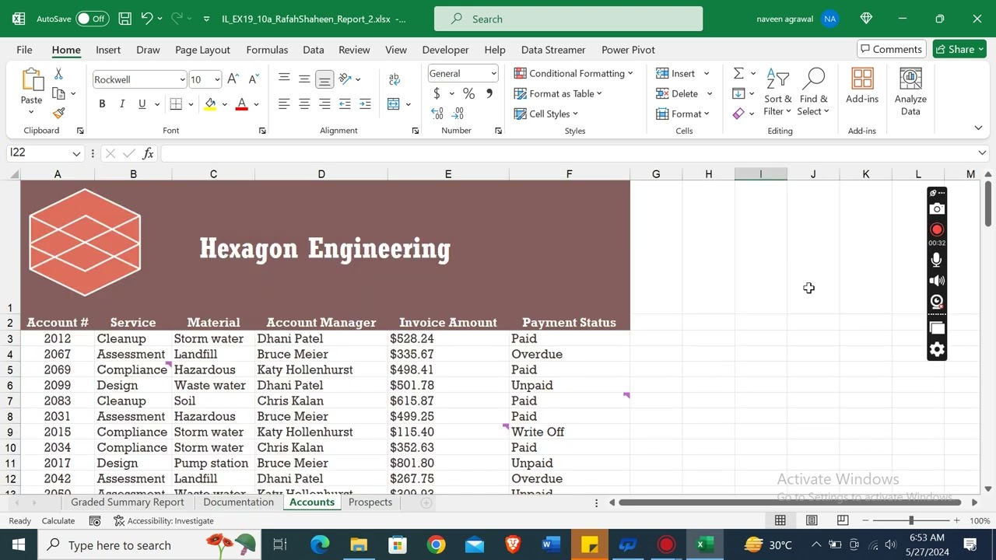Click the Cut scissors icon
The image size is (996, 560).
(58, 74)
